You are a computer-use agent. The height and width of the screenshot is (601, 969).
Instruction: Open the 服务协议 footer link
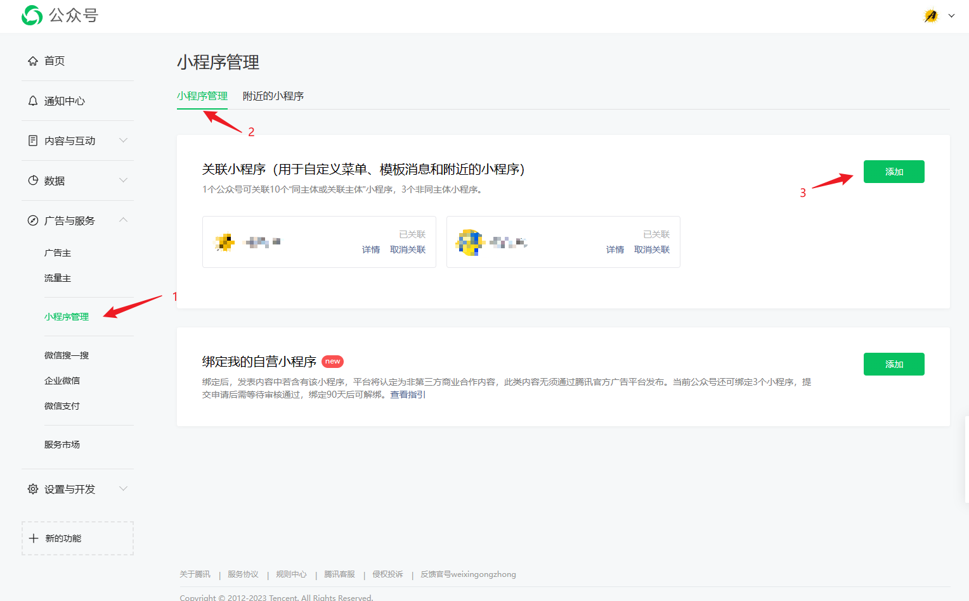[x=243, y=574]
